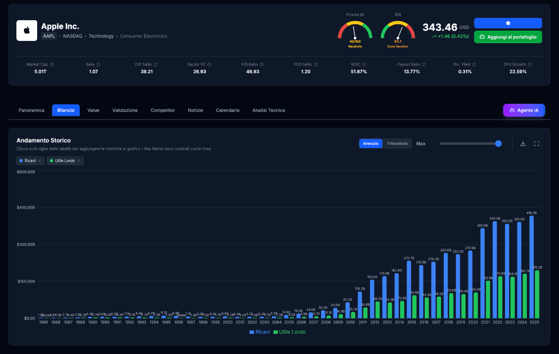Click Payout Ratio info icon

click(x=424, y=64)
